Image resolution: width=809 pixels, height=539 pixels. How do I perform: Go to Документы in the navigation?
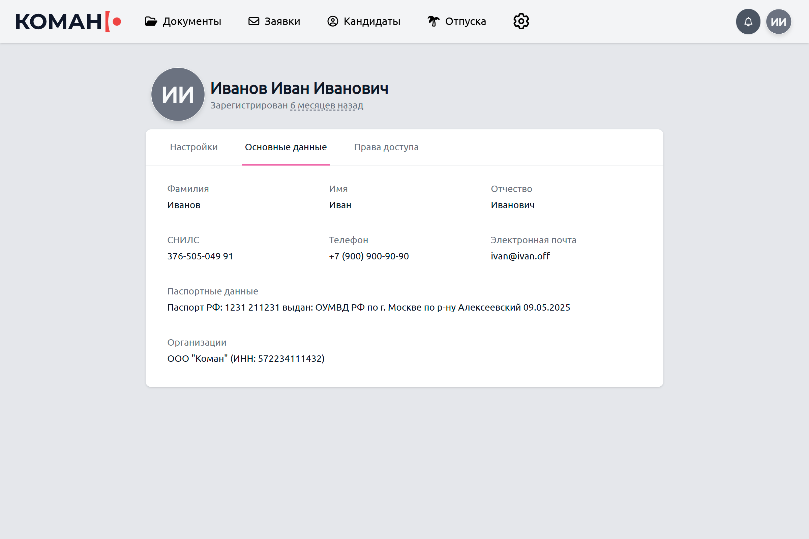(191, 21)
